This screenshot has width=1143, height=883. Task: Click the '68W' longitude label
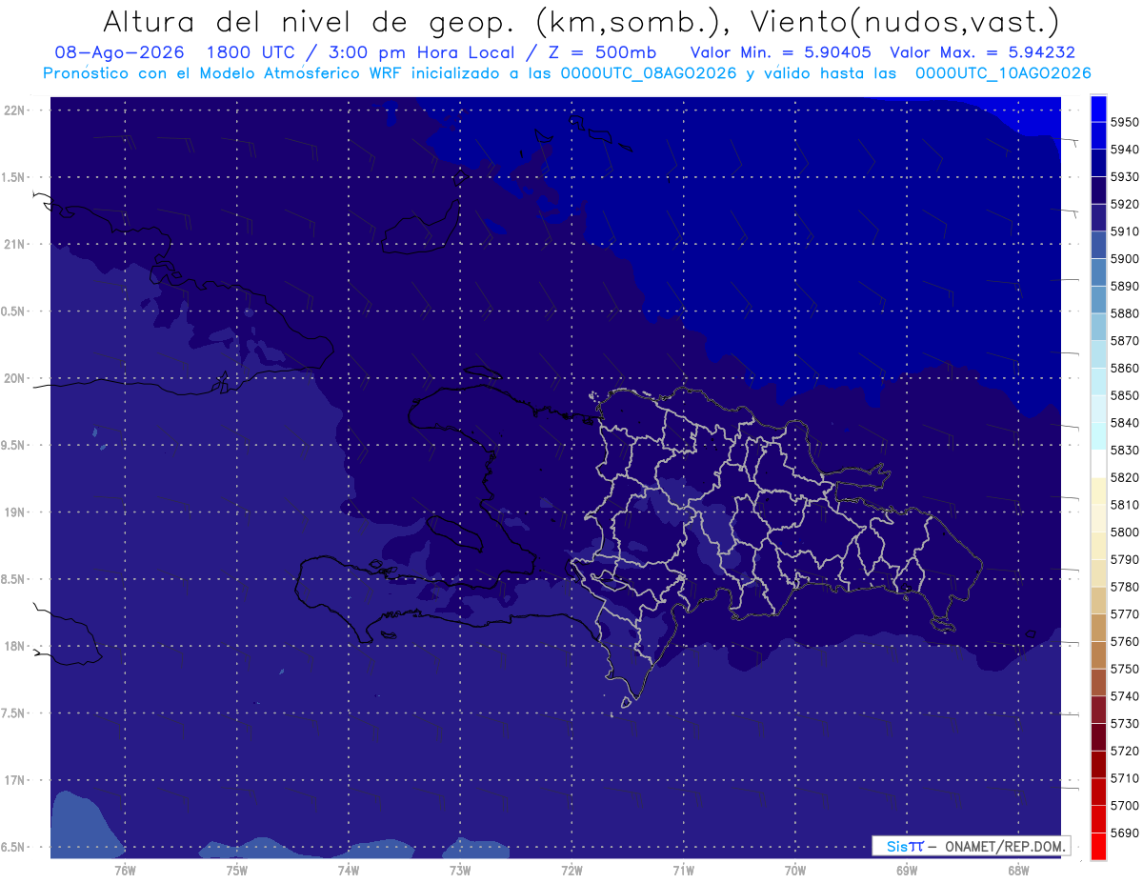pos(1018,870)
